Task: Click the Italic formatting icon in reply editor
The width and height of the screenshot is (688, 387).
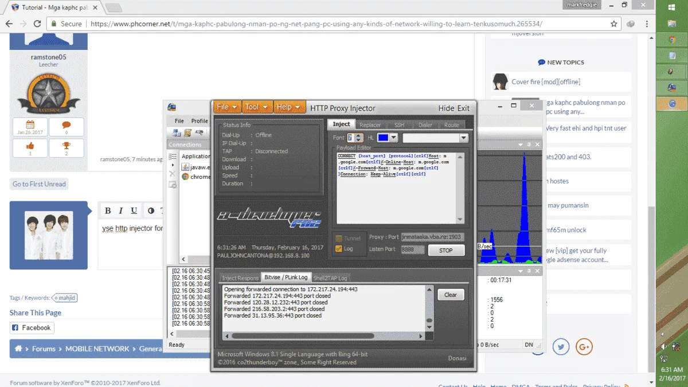Action: [x=121, y=210]
